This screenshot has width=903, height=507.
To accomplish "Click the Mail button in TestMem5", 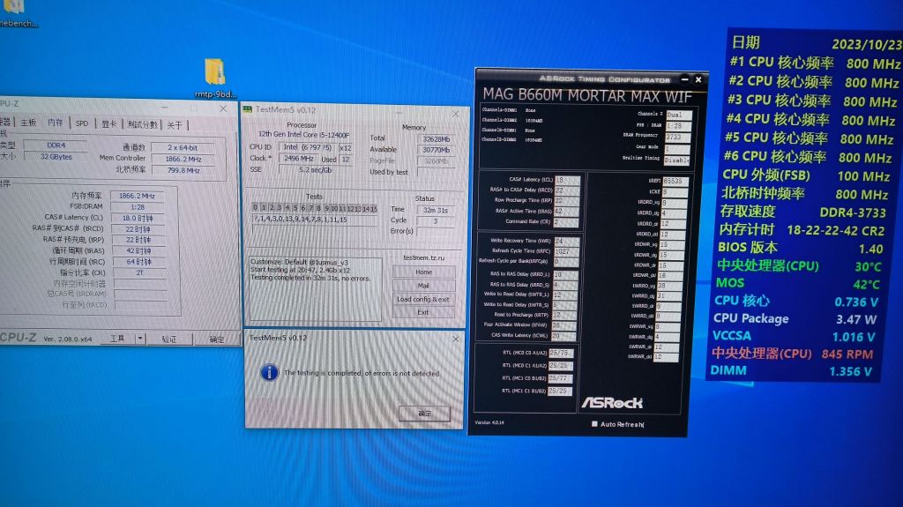I will coord(423,286).
